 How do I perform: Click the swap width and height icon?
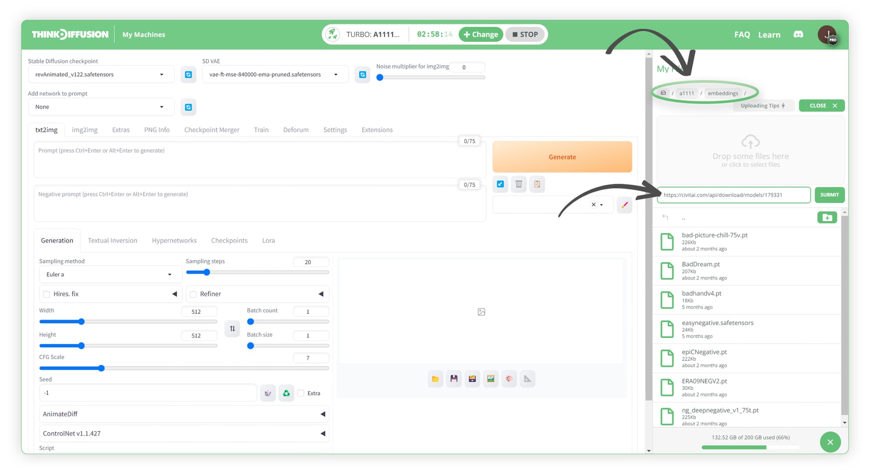(x=232, y=329)
